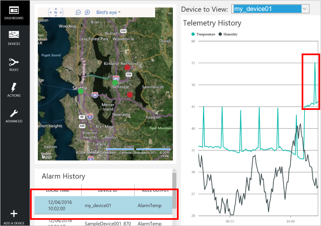Open the Advanced settings wrench
This screenshot has width=321, height=226.
point(14,115)
